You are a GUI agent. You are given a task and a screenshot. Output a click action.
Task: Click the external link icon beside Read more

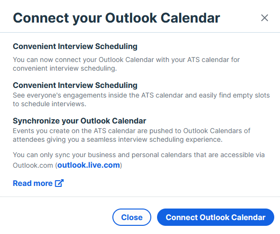59,183
